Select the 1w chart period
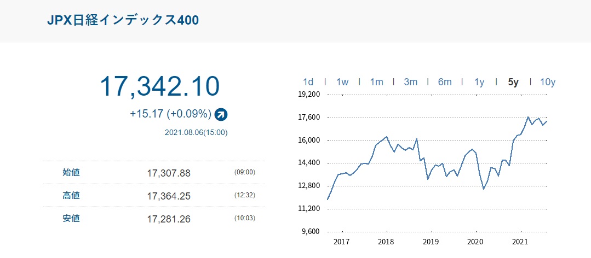 [x=342, y=82]
